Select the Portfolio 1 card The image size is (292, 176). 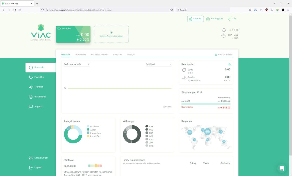73,34
